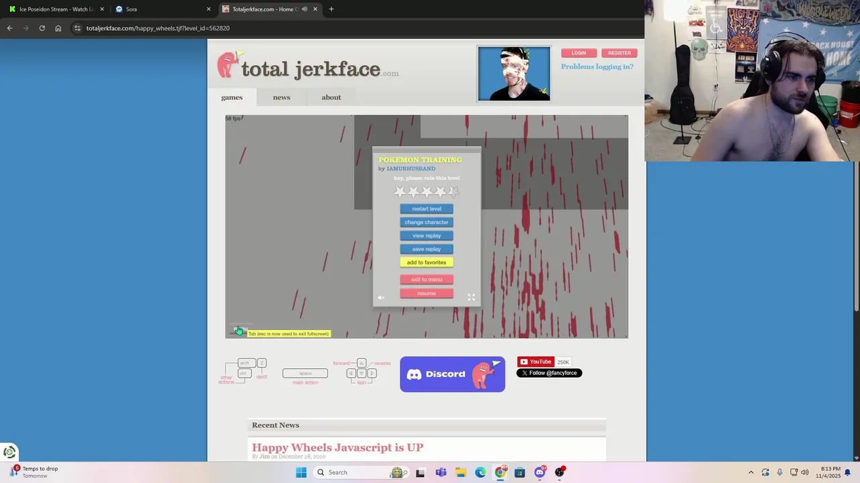The image size is (860, 483).
Task: Launch Microsoft Edge from taskbar
Action: point(480,472)
